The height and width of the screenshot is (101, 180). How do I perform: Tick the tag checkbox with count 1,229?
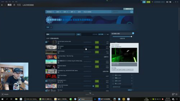tap(113, 84)
